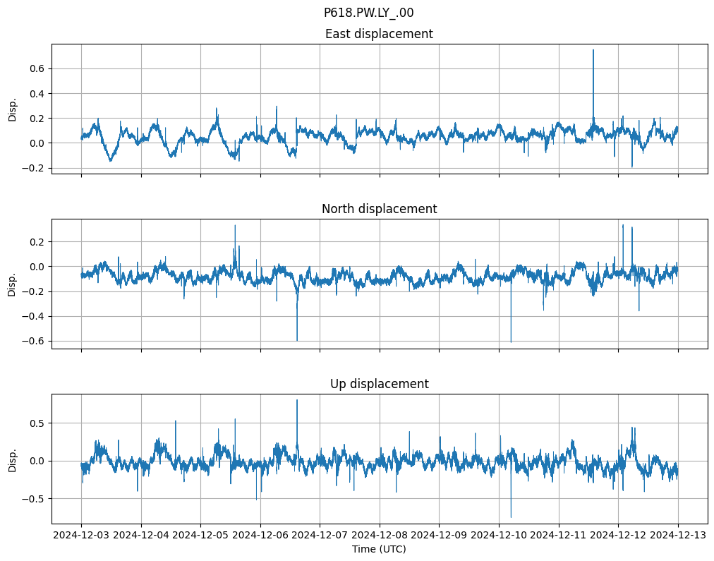Click the 2024-12-03 date tick label
This screenshot has width=714, height=561.
tap(81, 536)
